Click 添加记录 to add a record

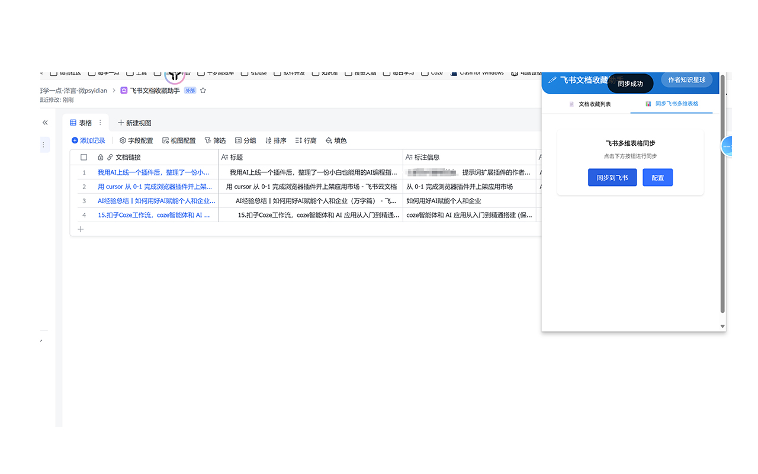88,140
